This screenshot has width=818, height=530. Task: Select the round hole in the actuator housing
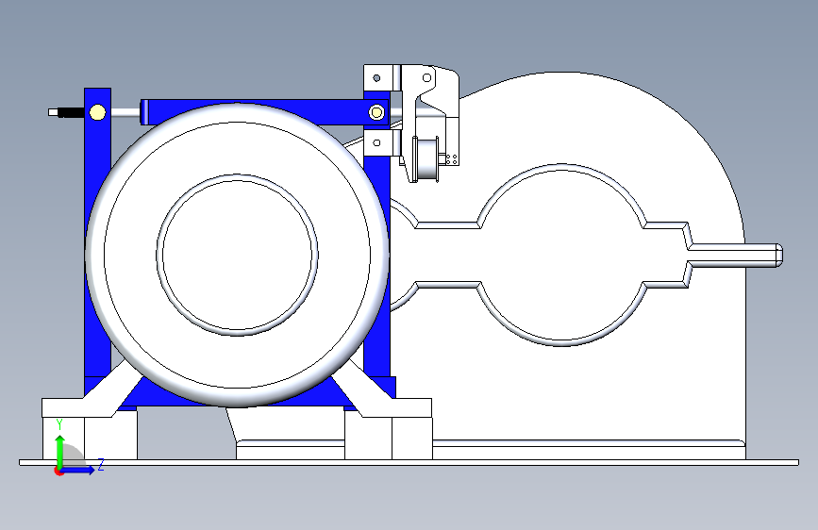[x=426, y=77]
